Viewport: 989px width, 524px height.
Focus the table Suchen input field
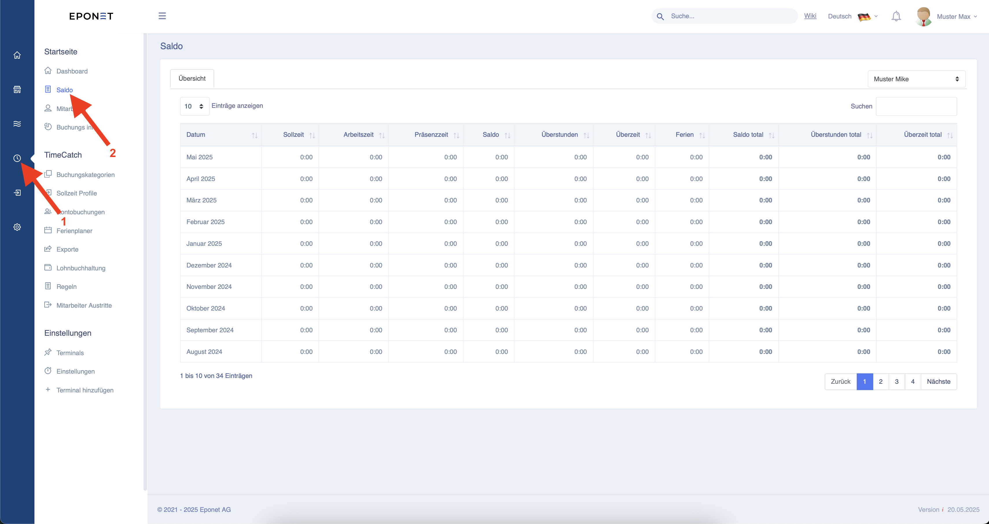click(916, 106)
